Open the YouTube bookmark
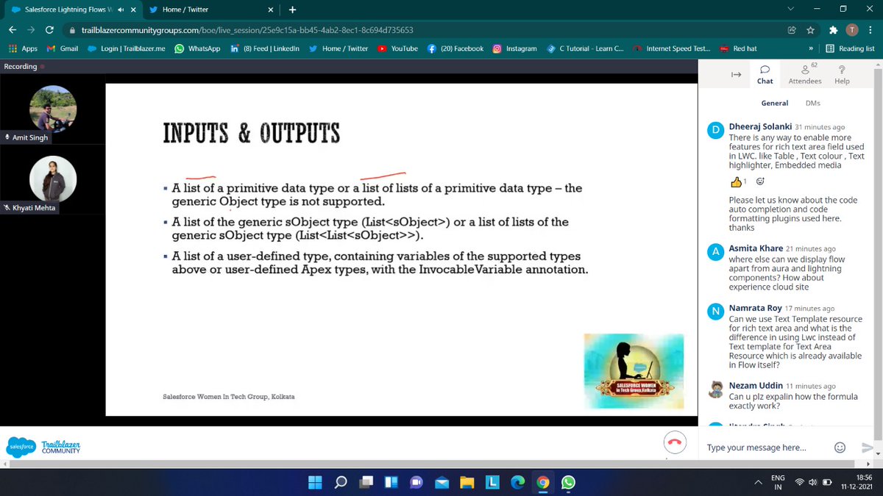This screenshot has height=496, width=883. 397,48
